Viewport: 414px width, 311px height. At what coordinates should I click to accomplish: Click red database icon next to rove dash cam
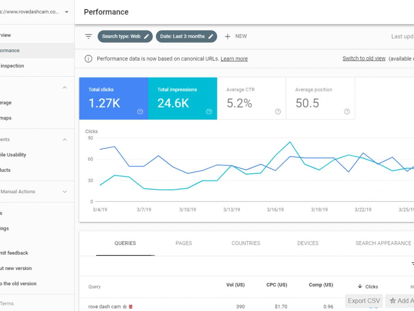tap(130, 307)
